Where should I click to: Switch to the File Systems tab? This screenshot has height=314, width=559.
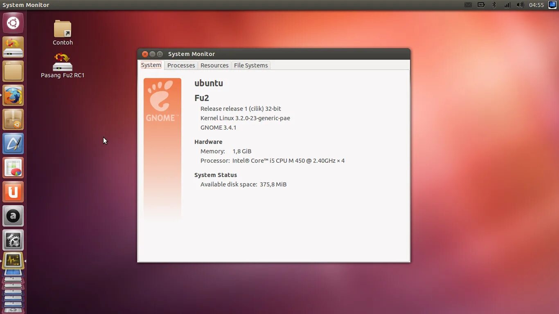(251, 65)
